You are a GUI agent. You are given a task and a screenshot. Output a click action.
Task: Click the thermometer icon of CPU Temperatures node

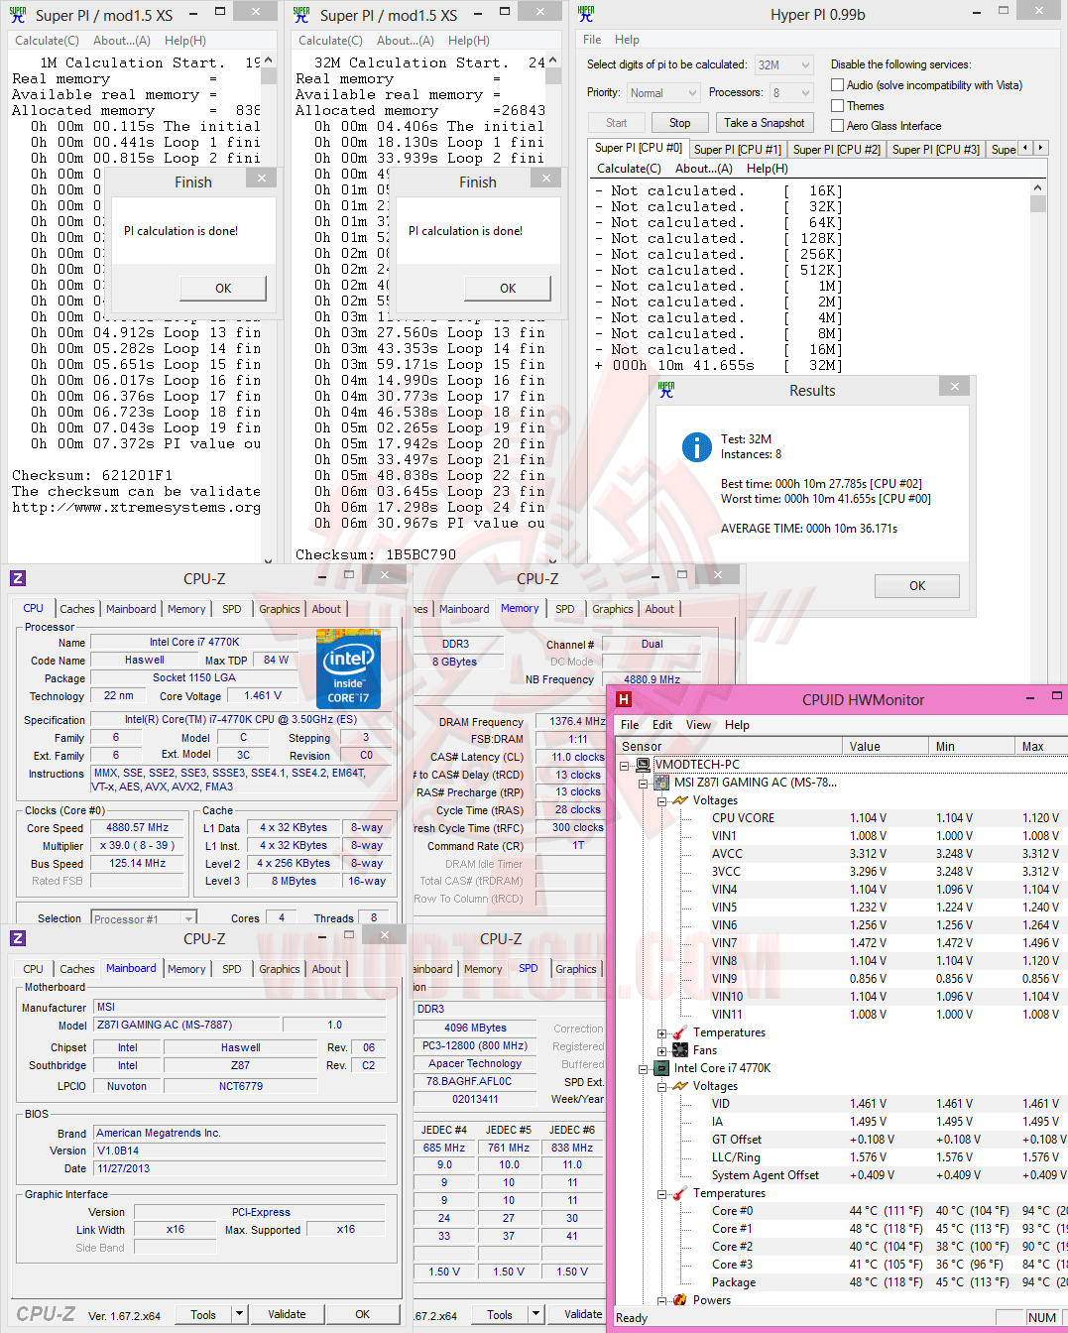(680, 1193)
